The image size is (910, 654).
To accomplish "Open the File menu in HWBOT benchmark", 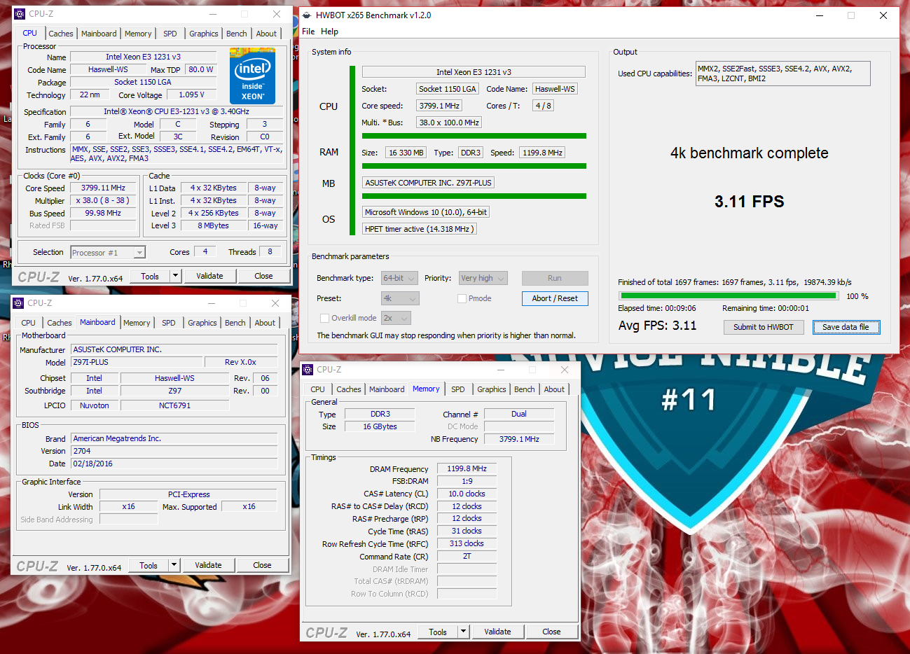I will (308, 32).
